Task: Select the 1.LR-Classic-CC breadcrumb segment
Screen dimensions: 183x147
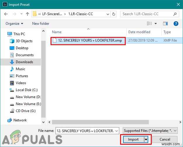Action: pos(81,14)
